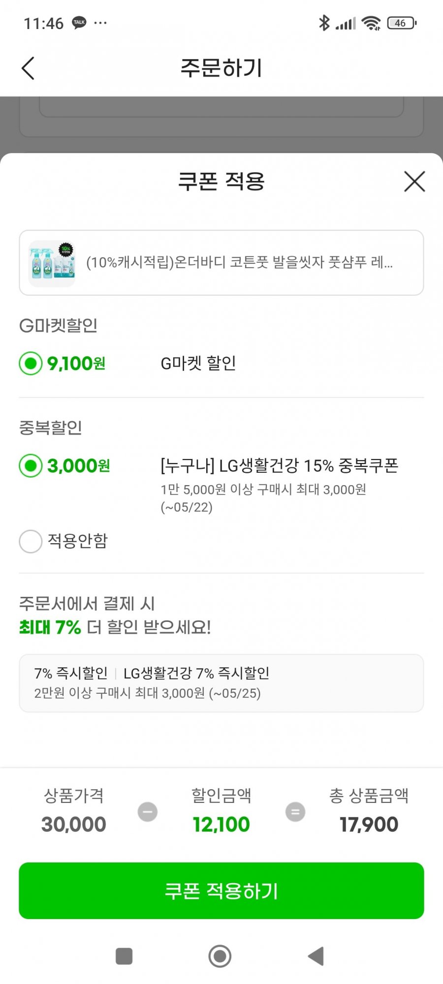Tap Android home circle button
The image size is (443, 984).
click(x=220, y=956)
